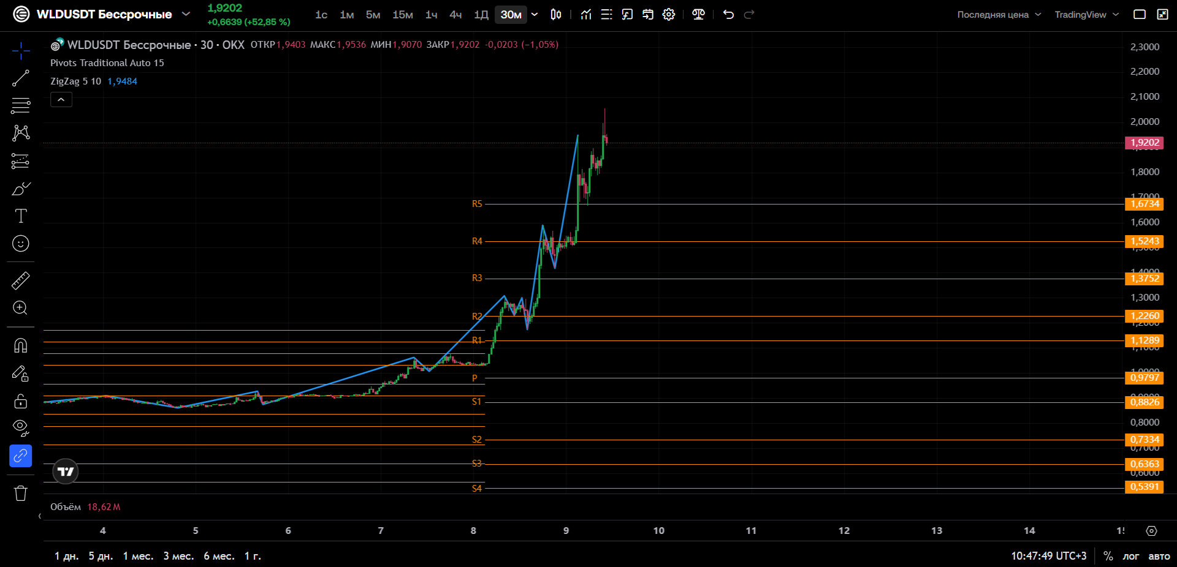Open the indicators menu in top toolbar

pyautogui.click(x=586, y=14)
